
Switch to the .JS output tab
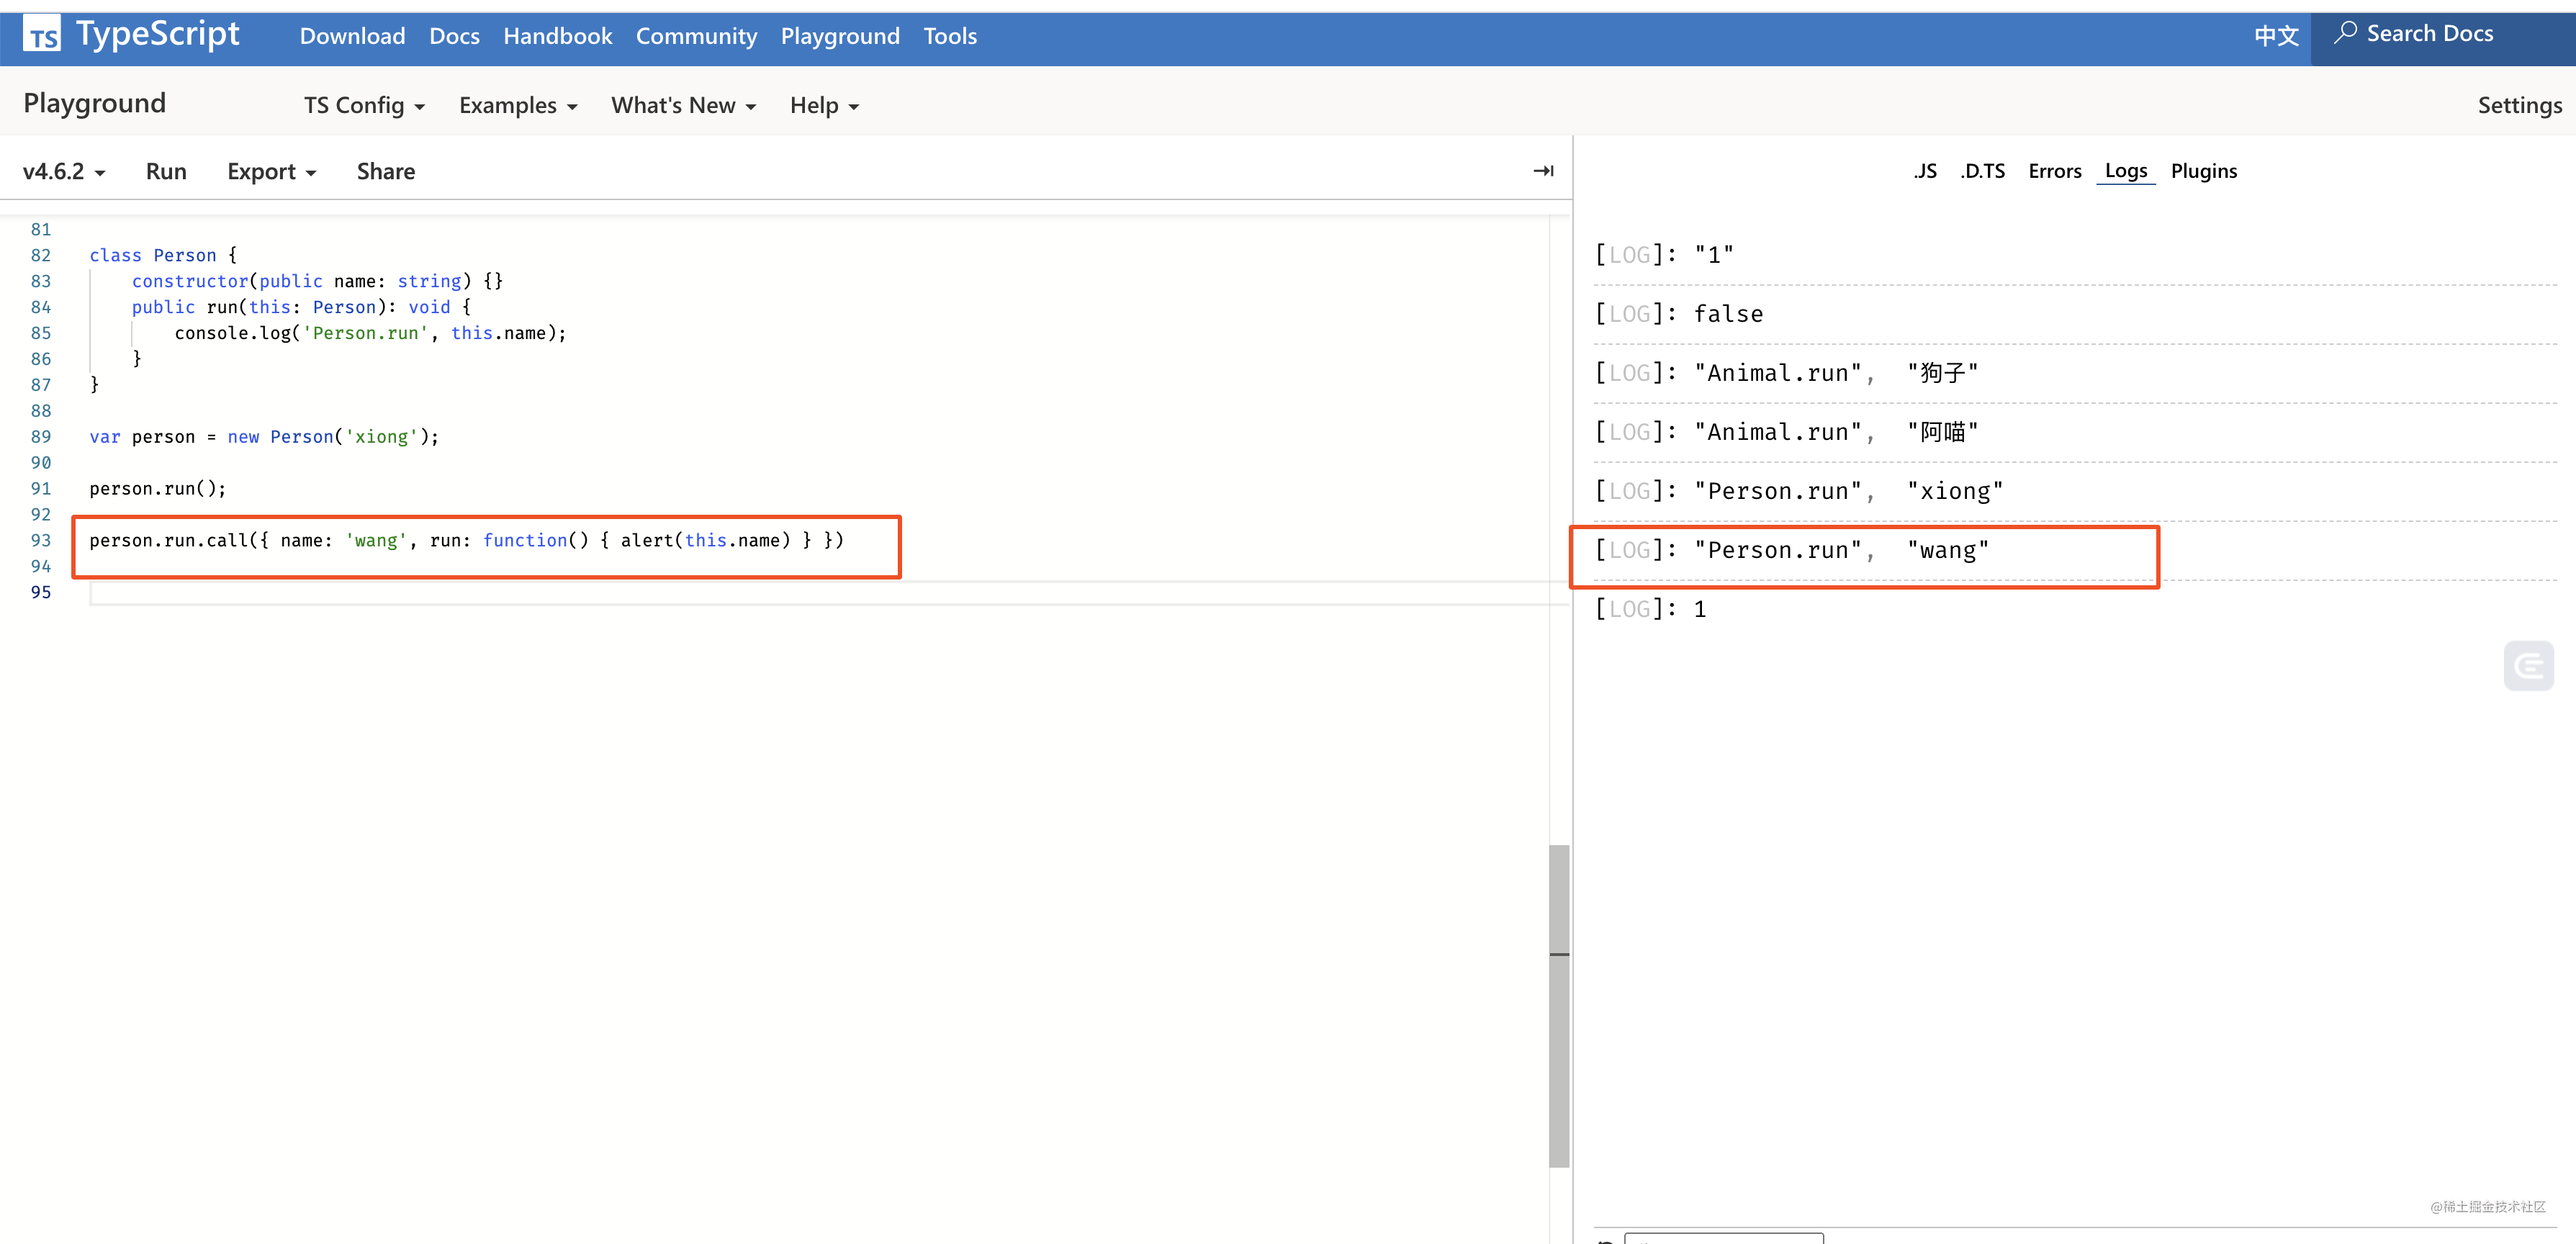(1925, 171)
